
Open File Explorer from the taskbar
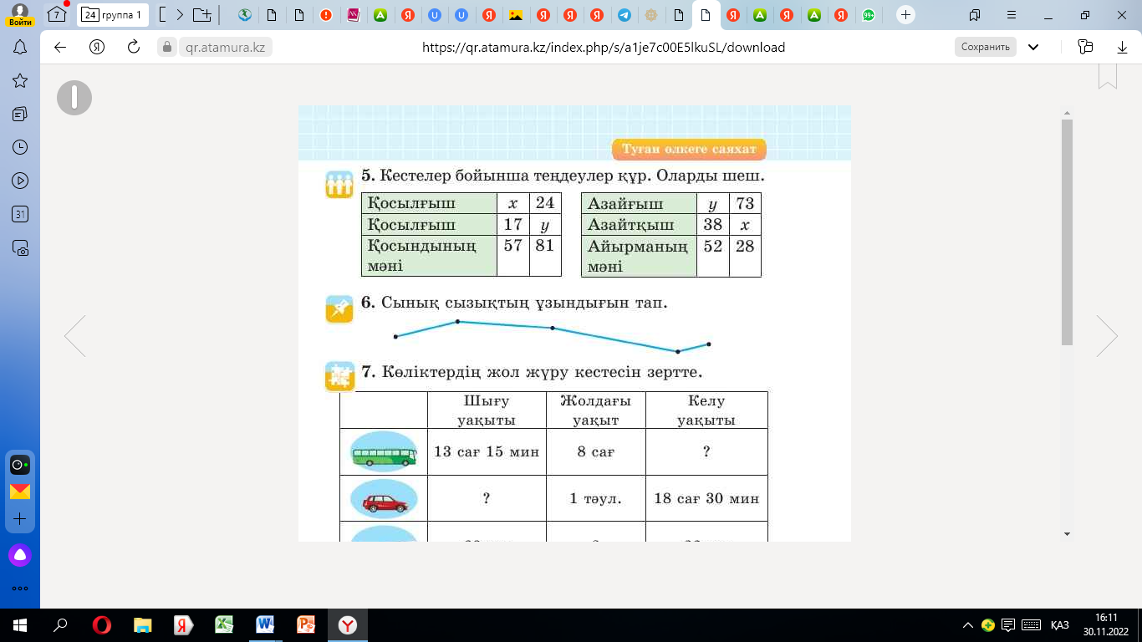click(x=143, y=625)
